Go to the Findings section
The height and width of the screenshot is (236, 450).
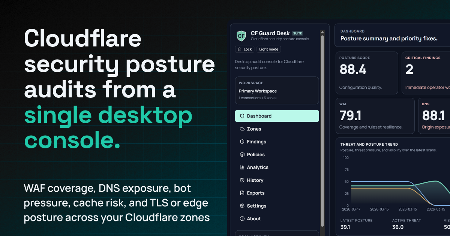click(x=277, y=142)
